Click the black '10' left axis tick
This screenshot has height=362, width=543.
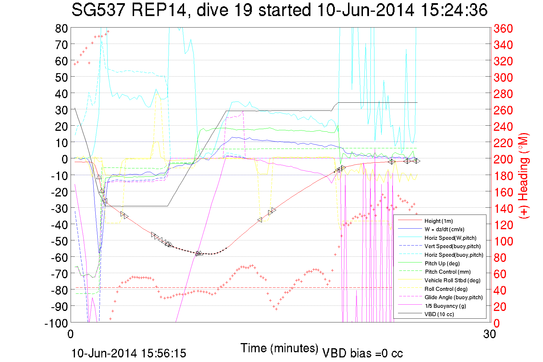coord(61,143)
